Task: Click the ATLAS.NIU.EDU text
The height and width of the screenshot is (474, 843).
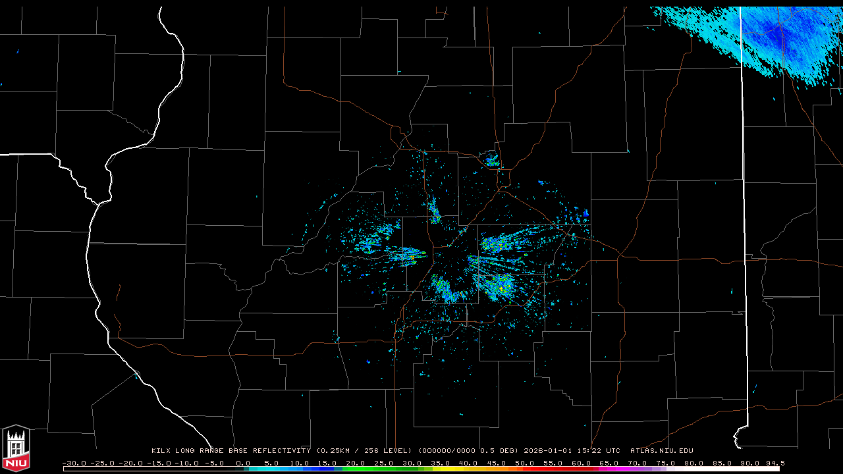Action: (x=661, y=451)
